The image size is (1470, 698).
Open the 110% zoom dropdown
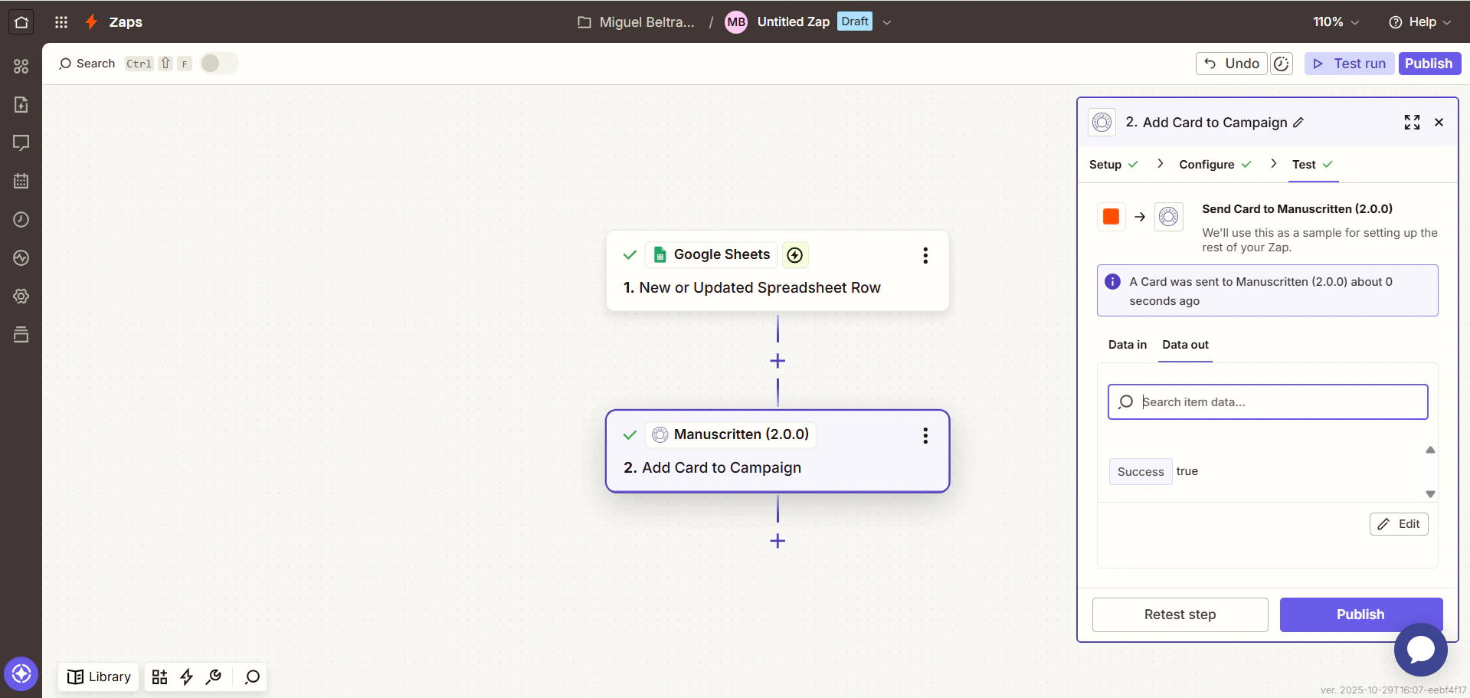pos(1334,21)
